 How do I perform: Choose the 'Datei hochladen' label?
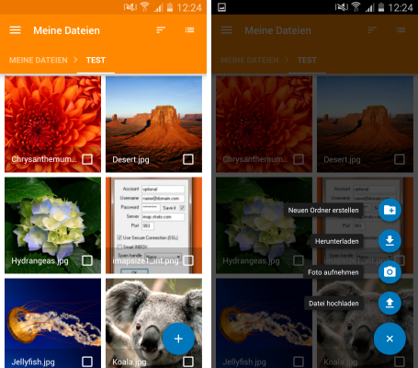coord(333,304)
